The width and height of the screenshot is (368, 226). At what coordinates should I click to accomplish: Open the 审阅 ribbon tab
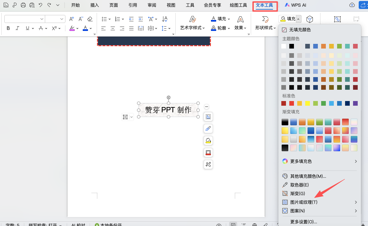tap(152, 5)
